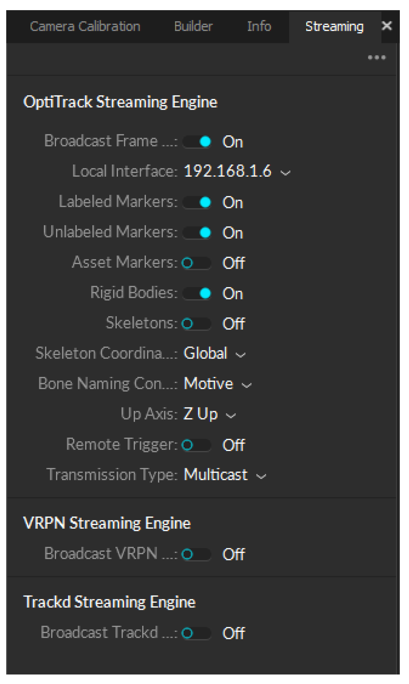Click the Streaming tab
409x684 pixels.
(334, 27)
